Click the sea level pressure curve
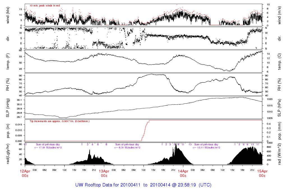This screenshot has width=287, height=196. pos(143,108)
